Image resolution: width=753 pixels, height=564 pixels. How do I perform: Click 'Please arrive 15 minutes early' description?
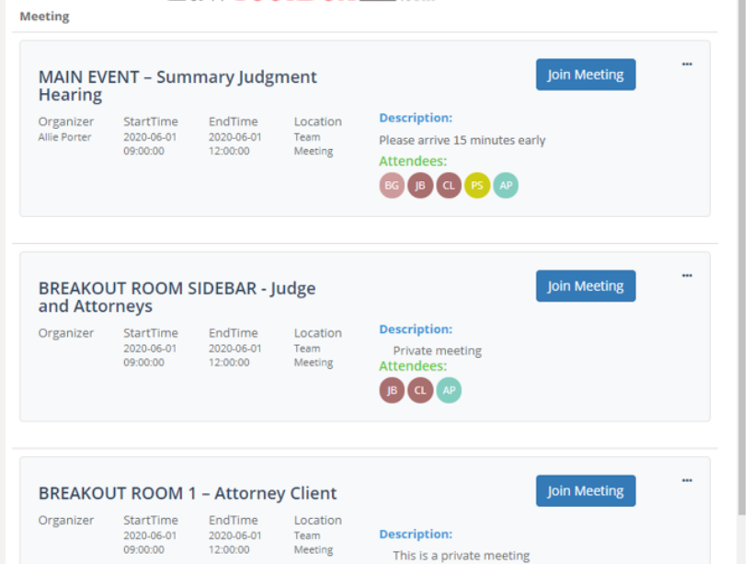pyautogui.click(x=462, y=140)
